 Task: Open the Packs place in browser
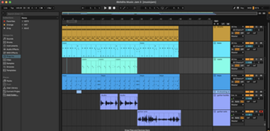click(7, 81)
